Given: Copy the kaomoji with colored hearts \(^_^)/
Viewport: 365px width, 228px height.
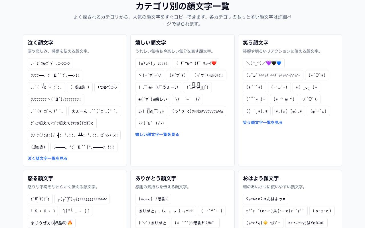Looking at the screenshot, I should click(264, 63).
